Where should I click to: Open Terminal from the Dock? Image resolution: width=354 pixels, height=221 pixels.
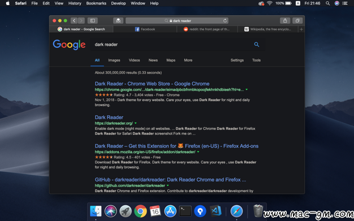[185, 211]
